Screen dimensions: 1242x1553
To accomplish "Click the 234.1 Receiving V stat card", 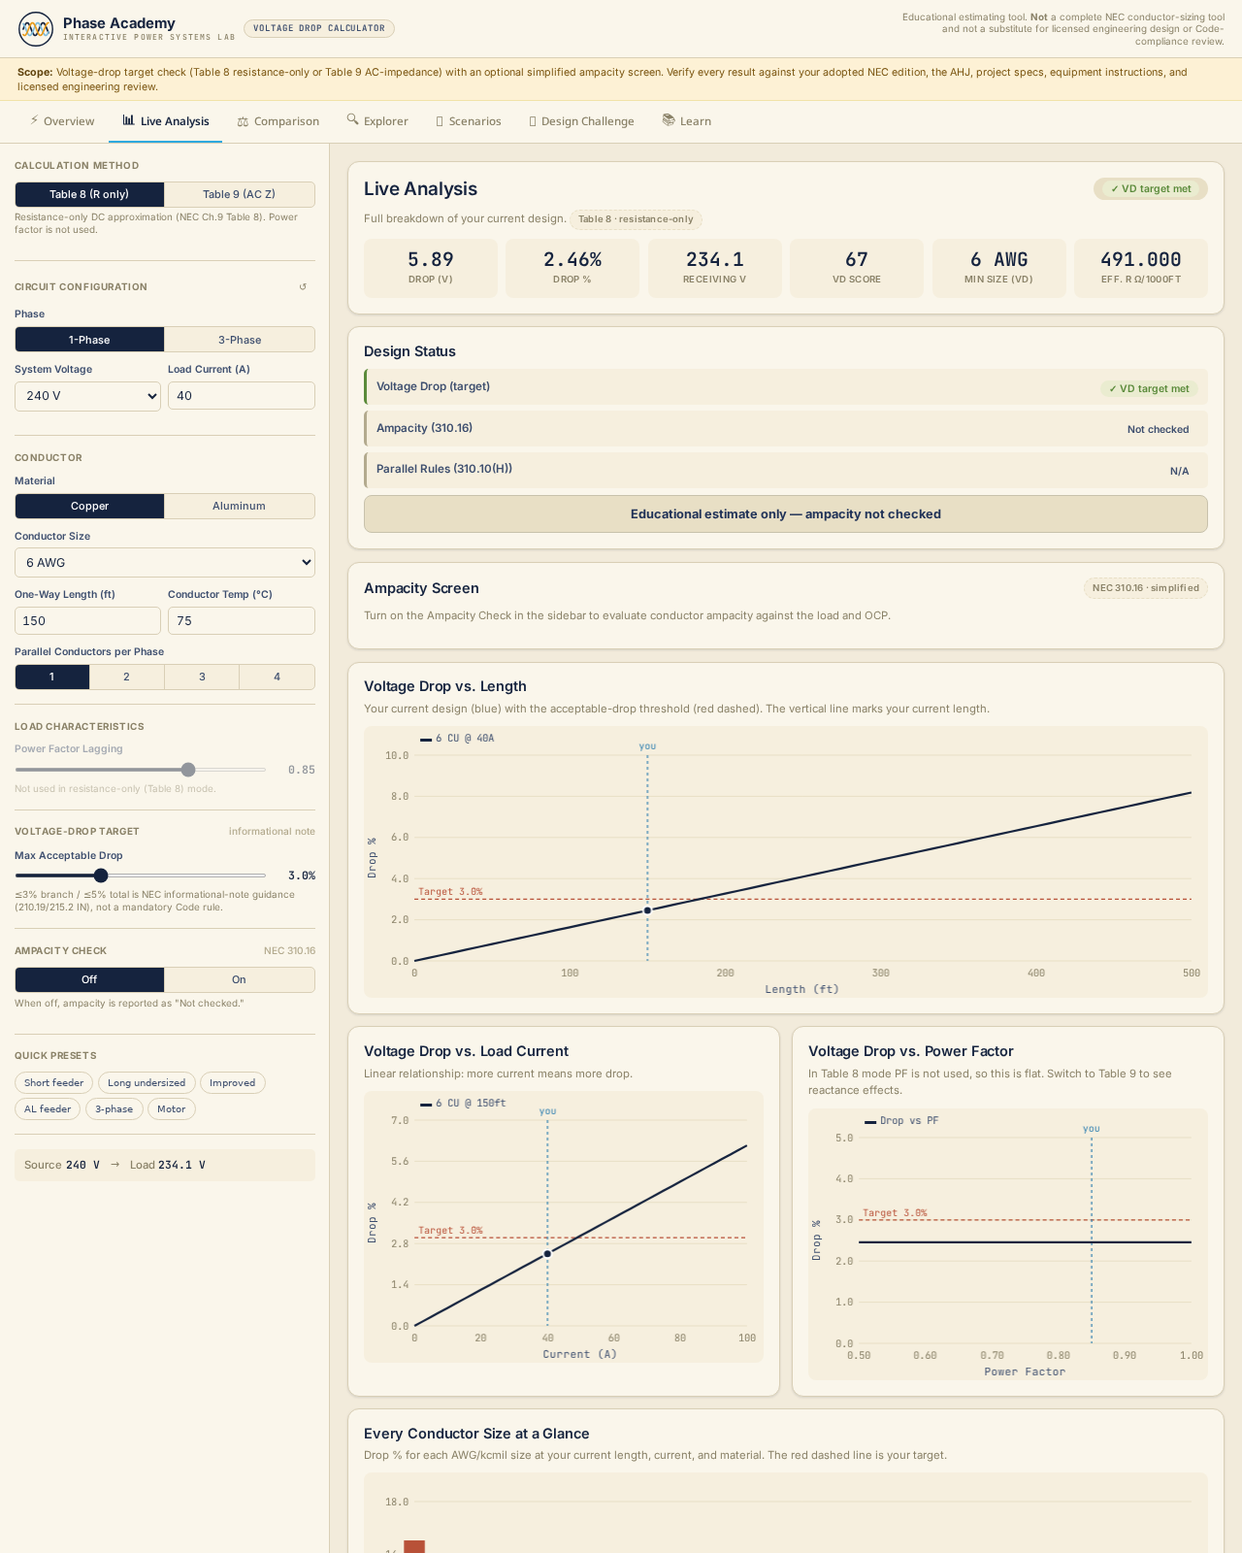I will click(715, 268).
